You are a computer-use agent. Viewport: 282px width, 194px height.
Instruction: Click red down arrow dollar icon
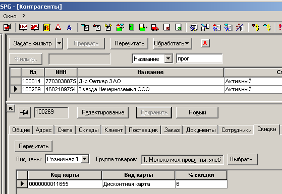[255, 28]
